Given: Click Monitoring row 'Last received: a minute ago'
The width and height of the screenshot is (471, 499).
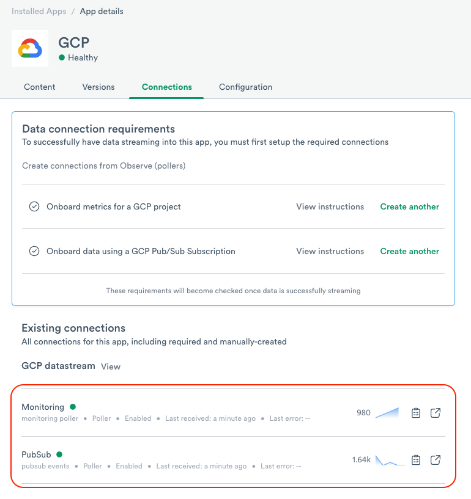Looking at the screenshot, I should pos(210,418).
